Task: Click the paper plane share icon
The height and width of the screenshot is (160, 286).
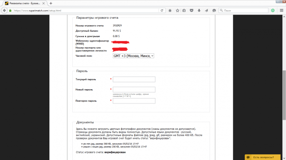Action: [x=206, y=11]
